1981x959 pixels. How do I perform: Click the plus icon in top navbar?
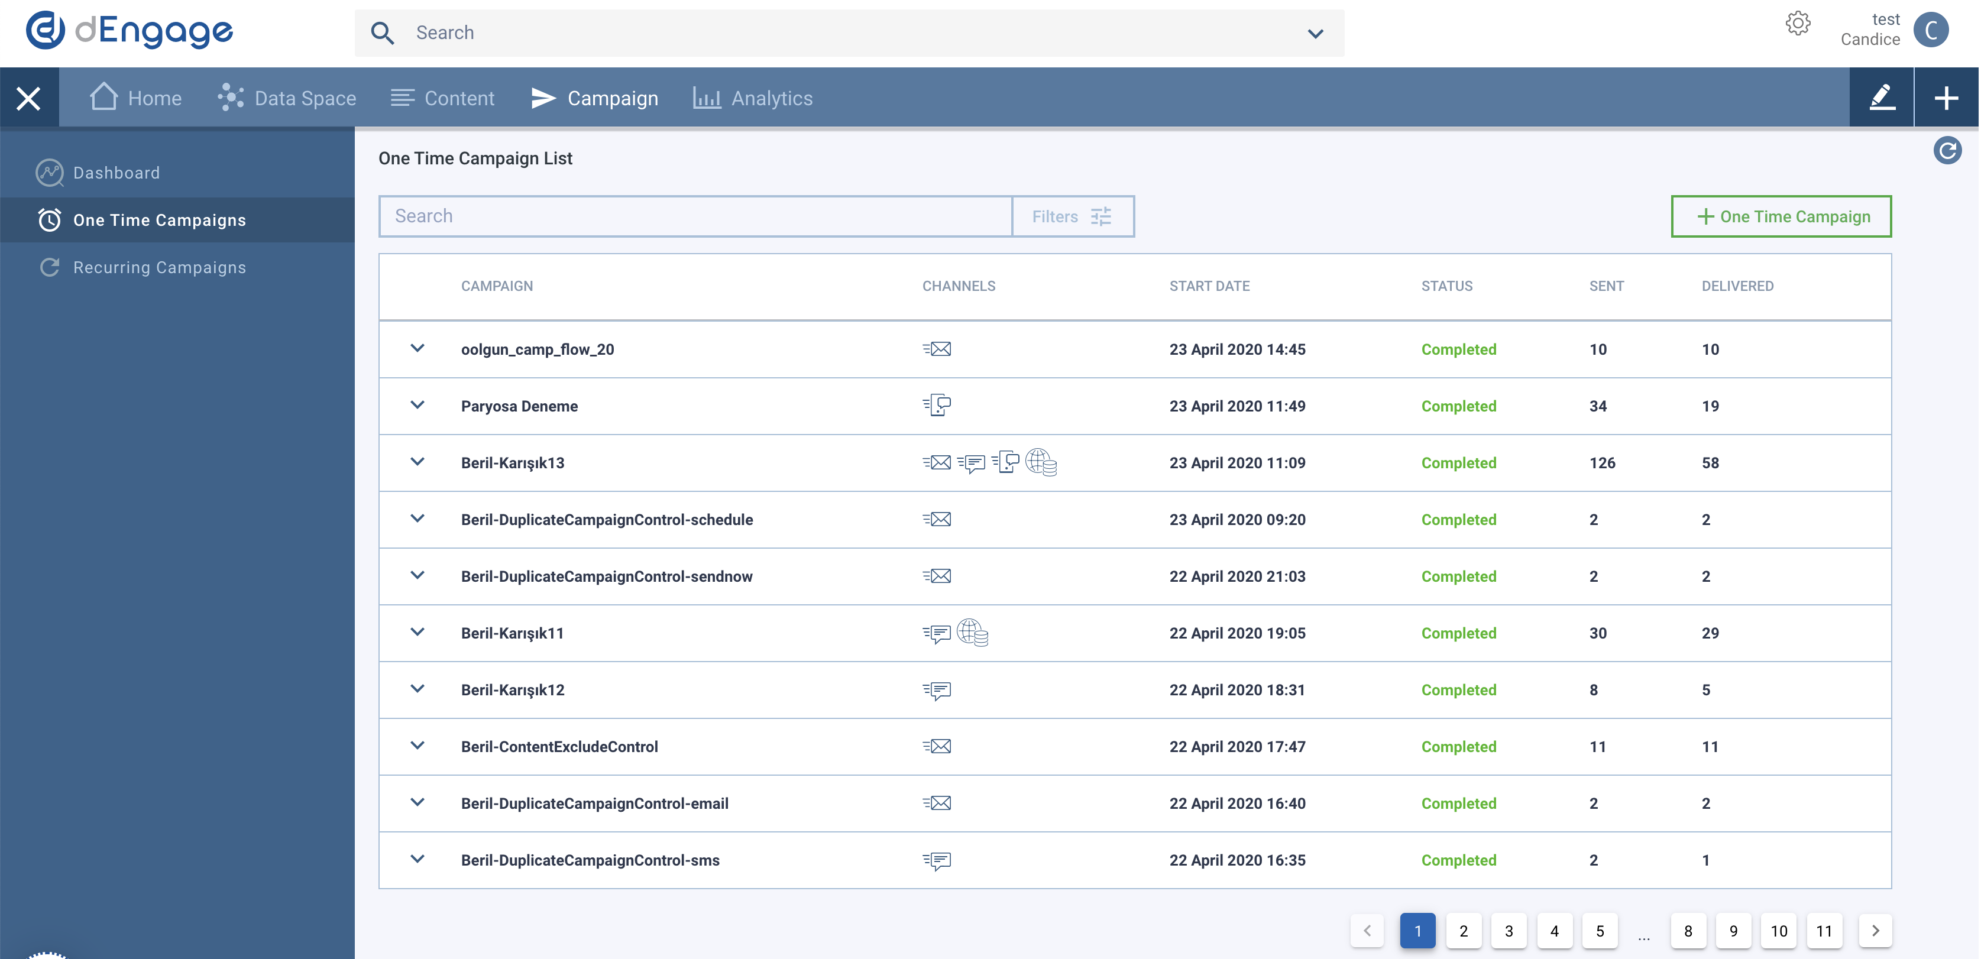point(1946,98)
